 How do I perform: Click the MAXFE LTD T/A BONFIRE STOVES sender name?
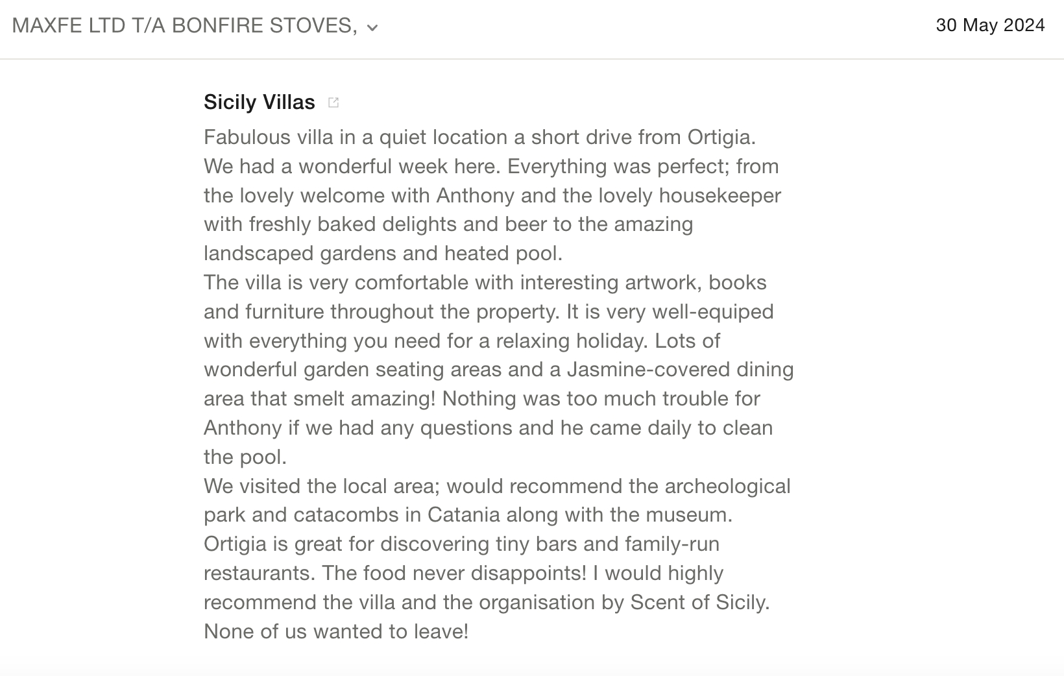[x=184, y=25]
